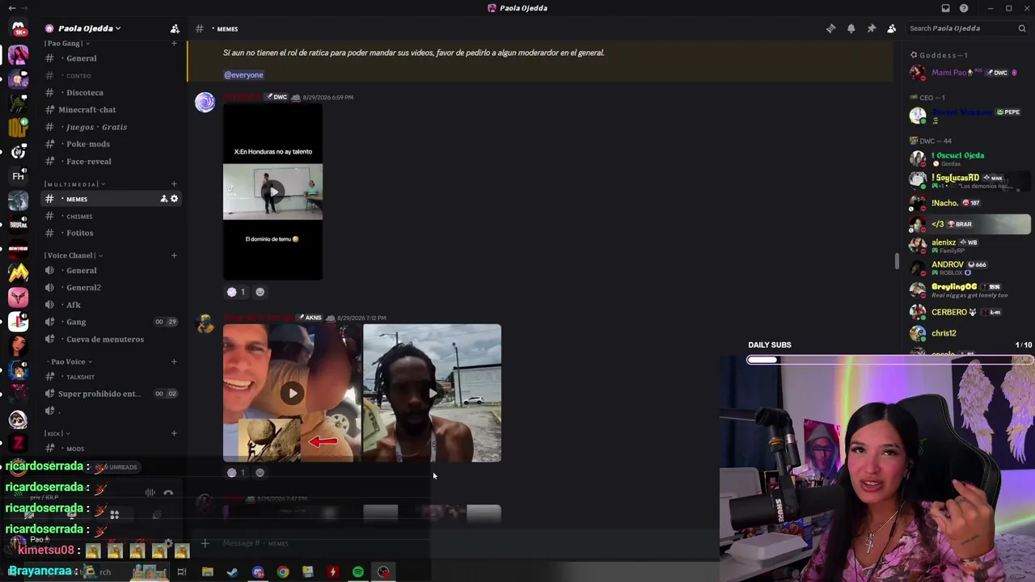The image size is (1035, 582).
Task: Open server invite icon beside Paola Ojedda
Action: click(175, 28)
